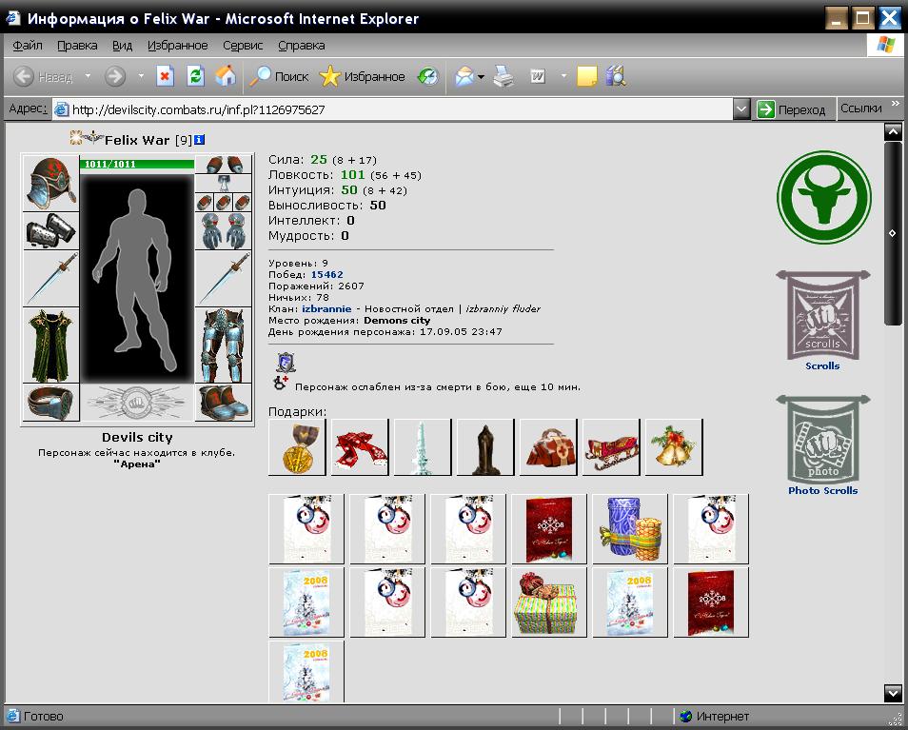This screenshot has width=908, height=730.
Task: Open the Back history dropdown arrow
Action: [88, 76]
